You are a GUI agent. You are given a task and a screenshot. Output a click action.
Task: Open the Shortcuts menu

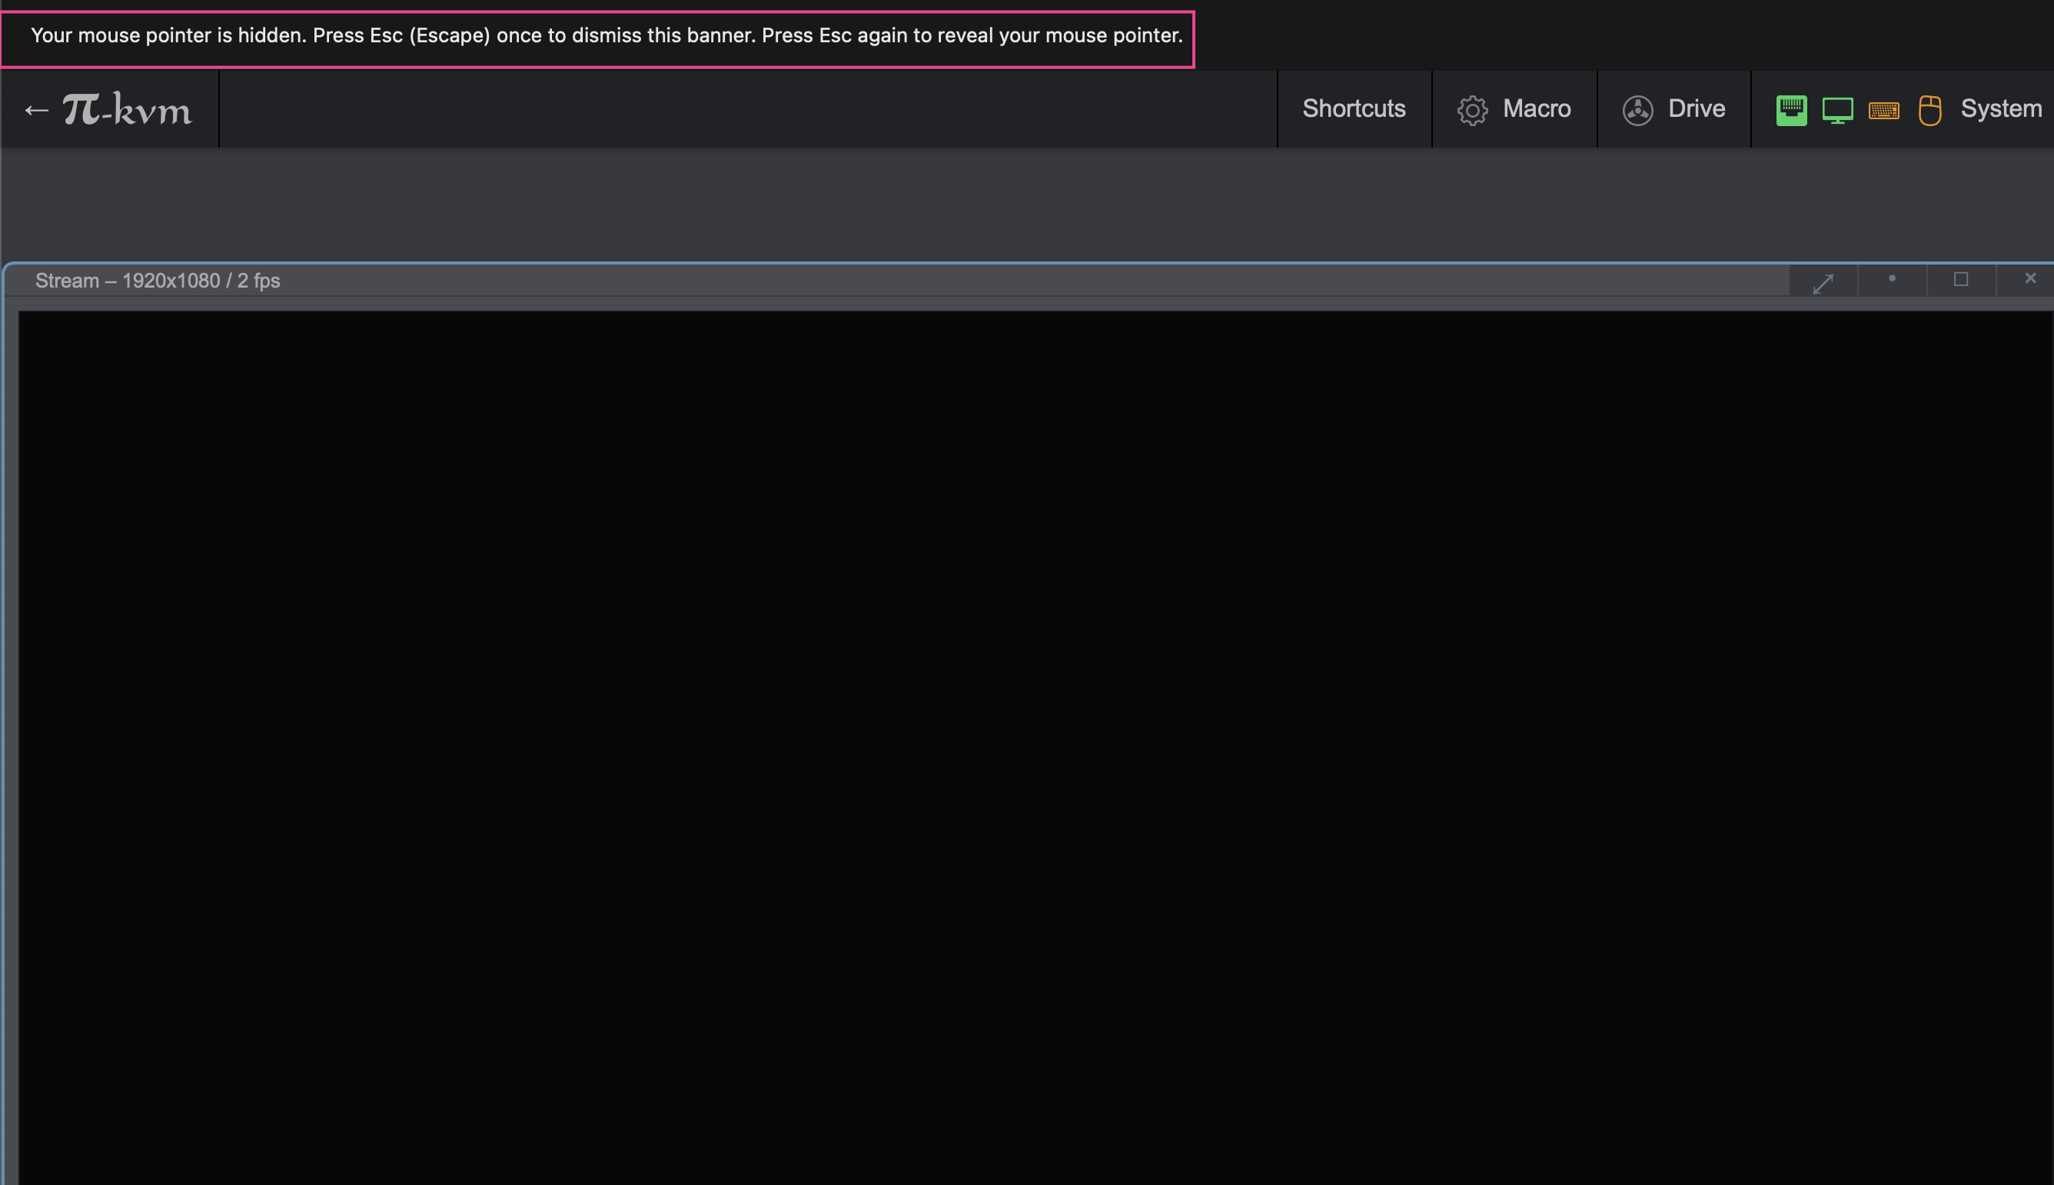pyautogui.click(x=1354, y=109)
